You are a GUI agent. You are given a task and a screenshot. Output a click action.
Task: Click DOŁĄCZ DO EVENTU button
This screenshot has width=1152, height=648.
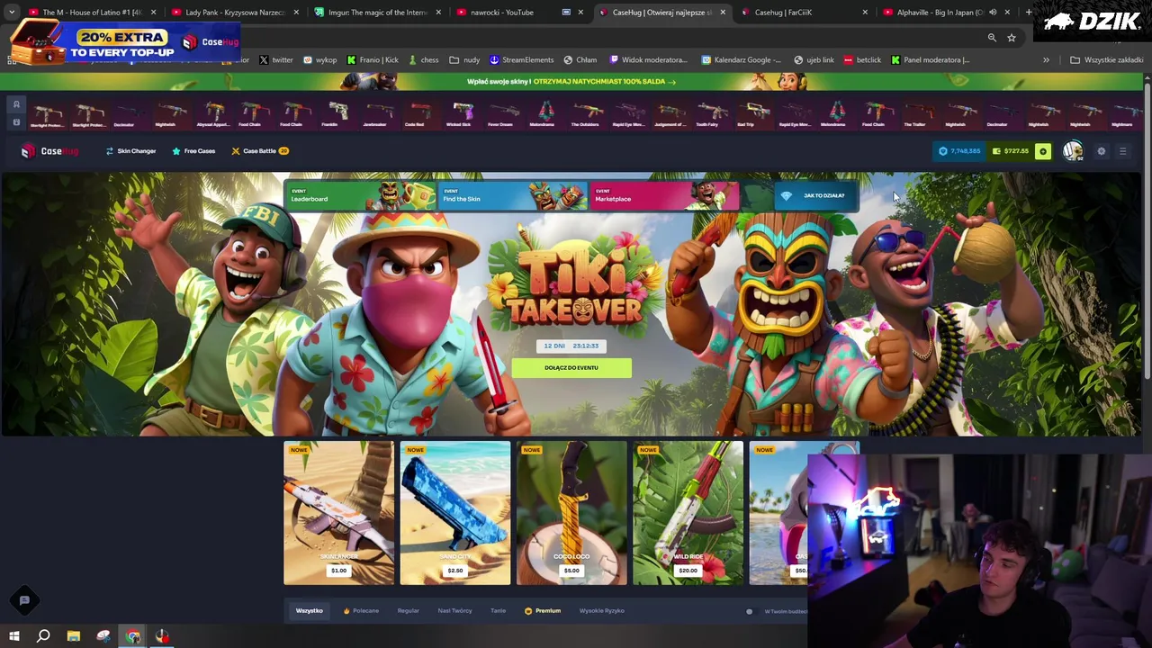[x=571, y=367]
